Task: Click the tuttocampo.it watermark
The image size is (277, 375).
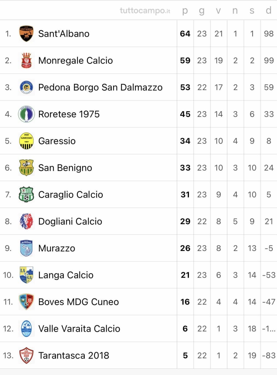Action: click(145, 11)
